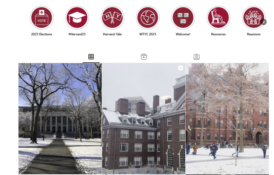Open the Resources statue highlight icon
The width and height of the screenshot is (274, 175).
tap(219, 18)
